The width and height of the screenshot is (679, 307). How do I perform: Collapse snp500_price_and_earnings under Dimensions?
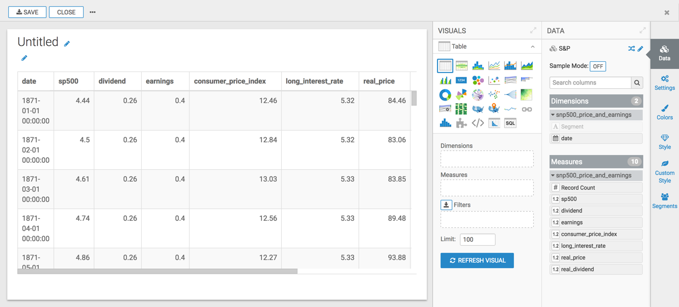pyautogui.click(x=553, y=115)
